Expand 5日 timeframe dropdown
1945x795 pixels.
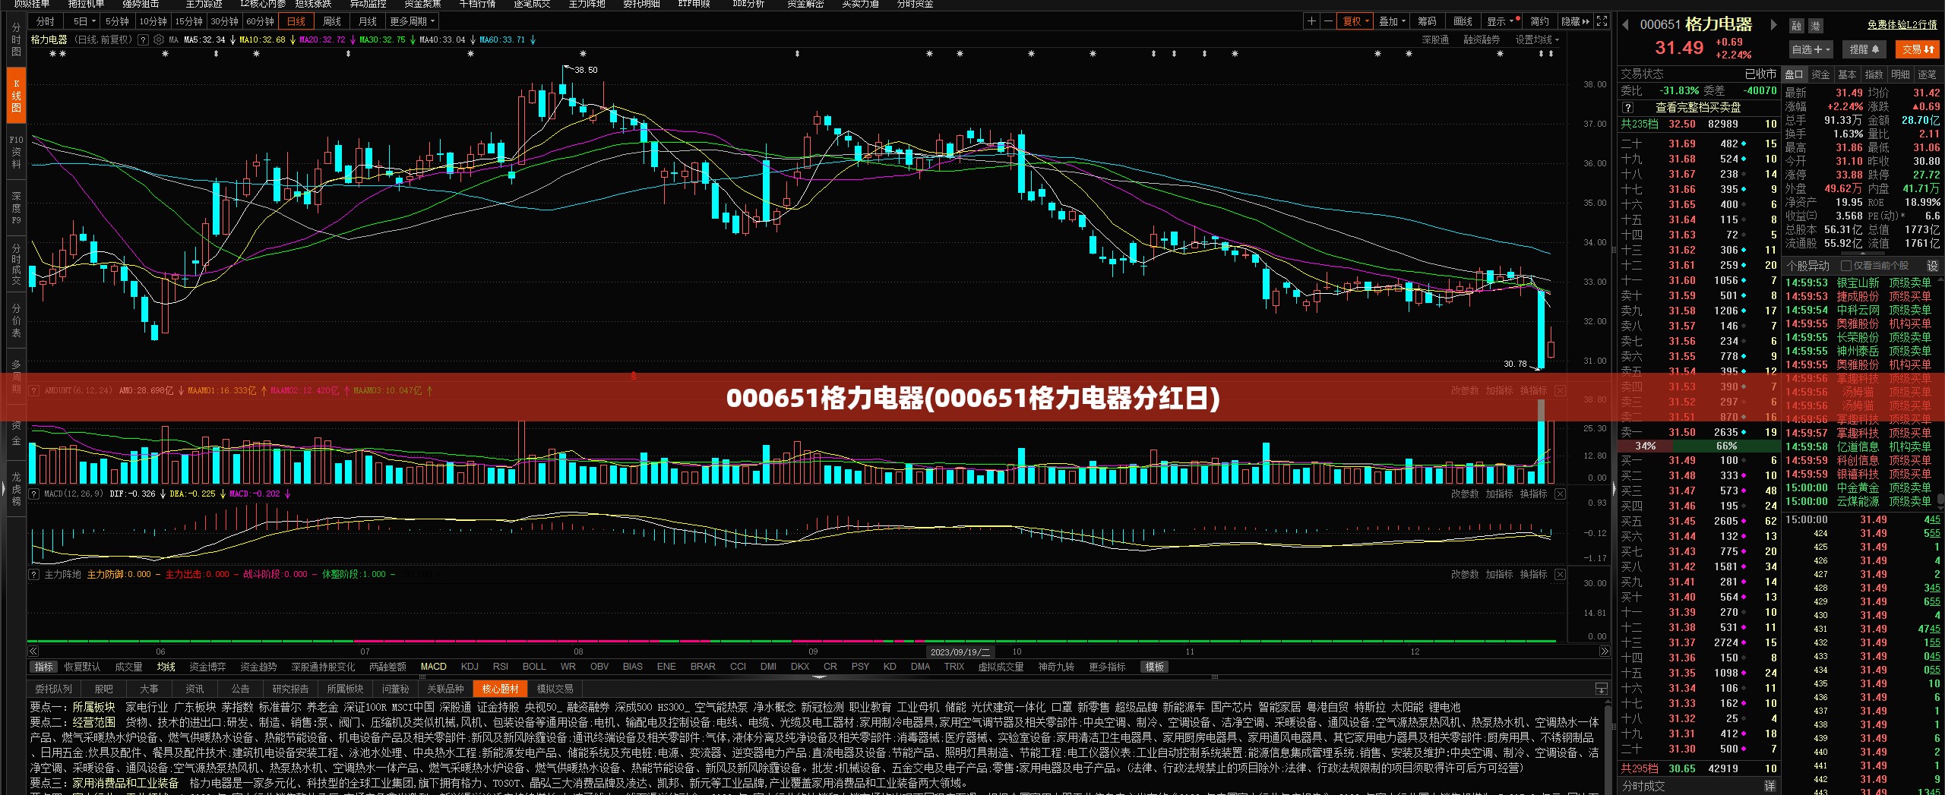(x=84, y=21)
